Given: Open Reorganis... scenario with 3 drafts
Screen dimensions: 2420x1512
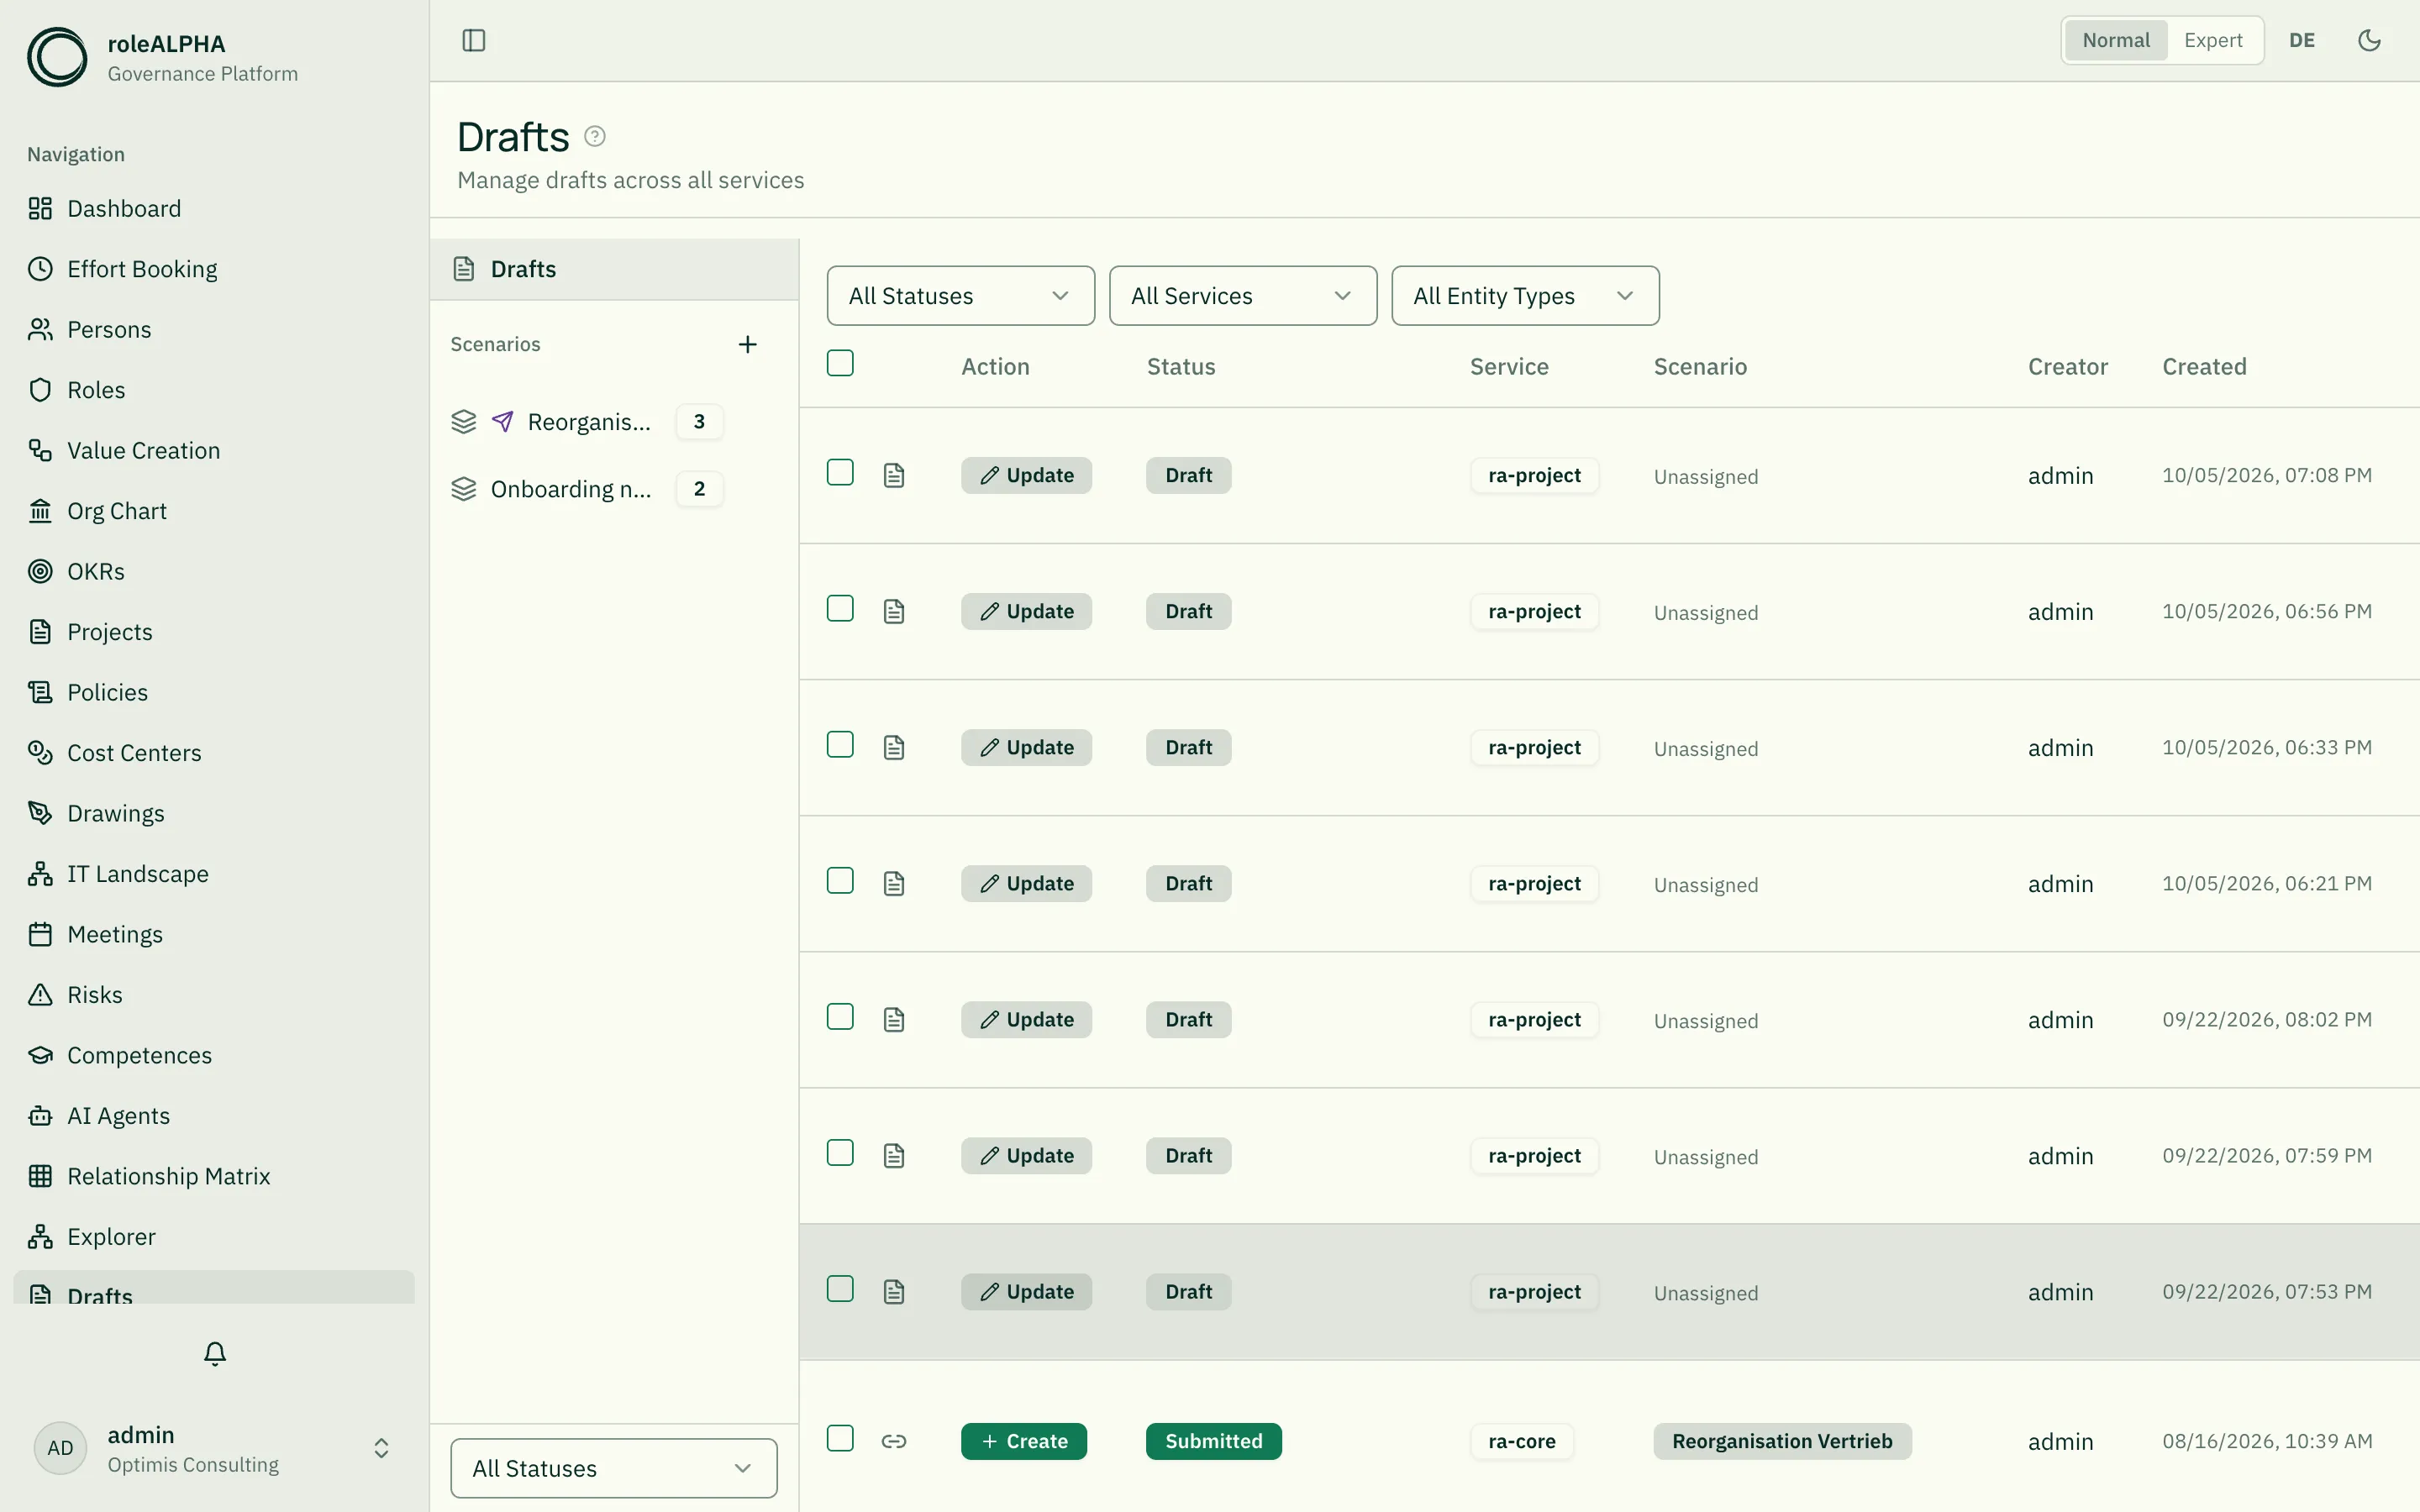Looking at the screenshot, I should click(587, 422).
